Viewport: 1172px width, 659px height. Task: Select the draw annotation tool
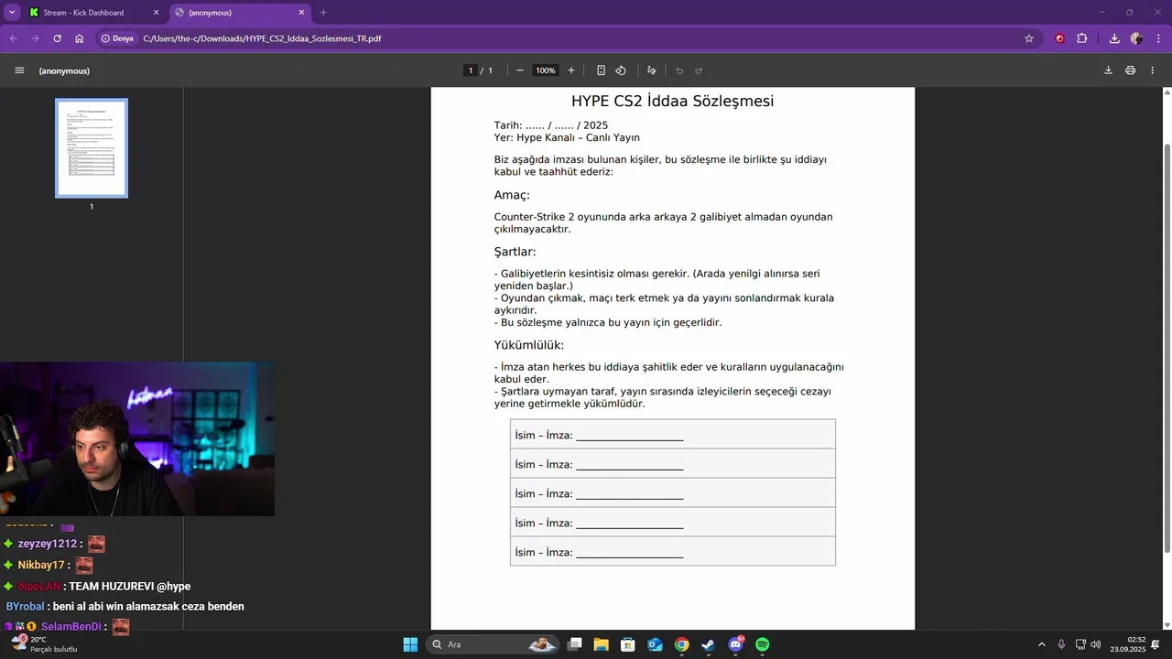pyautogui.click(x=652, y=70)
